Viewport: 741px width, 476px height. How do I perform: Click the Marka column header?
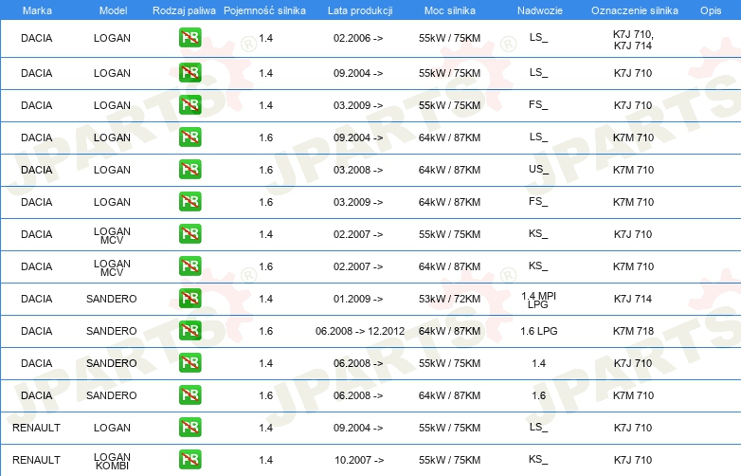37,10
